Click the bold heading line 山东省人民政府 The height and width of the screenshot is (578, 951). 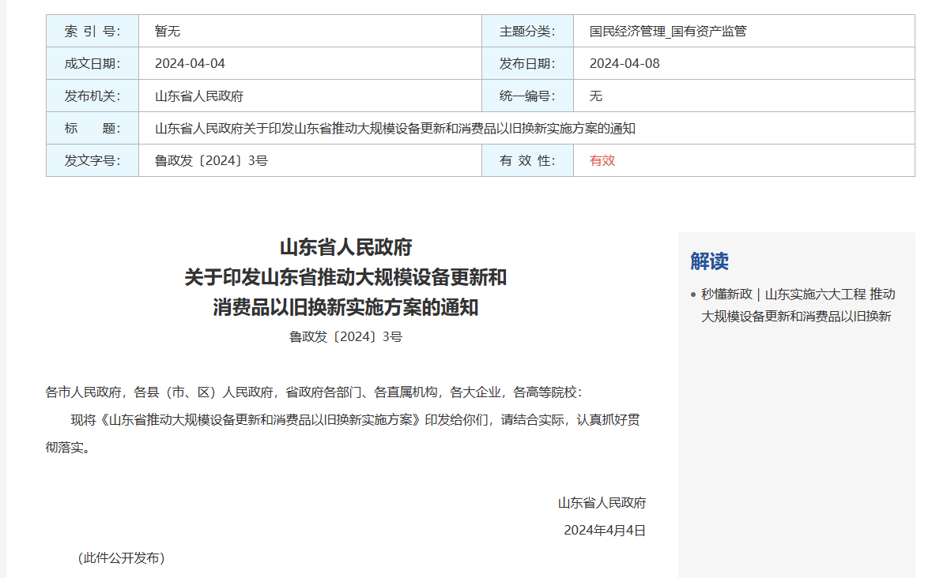(346, 248)
